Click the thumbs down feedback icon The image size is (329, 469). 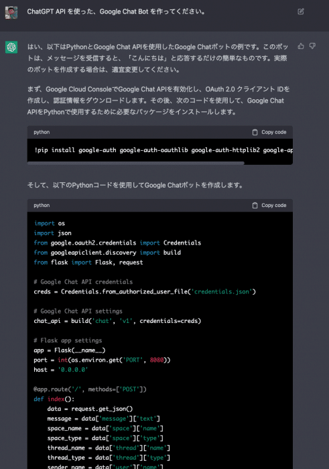(312, 46)
